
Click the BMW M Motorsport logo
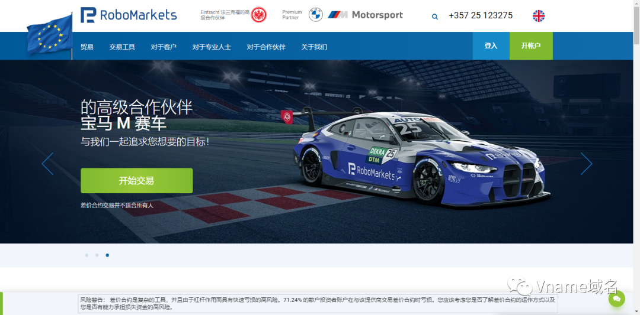point(365,15)
